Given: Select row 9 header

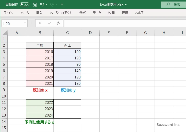Looking at the screenshot, I should 4,90.
